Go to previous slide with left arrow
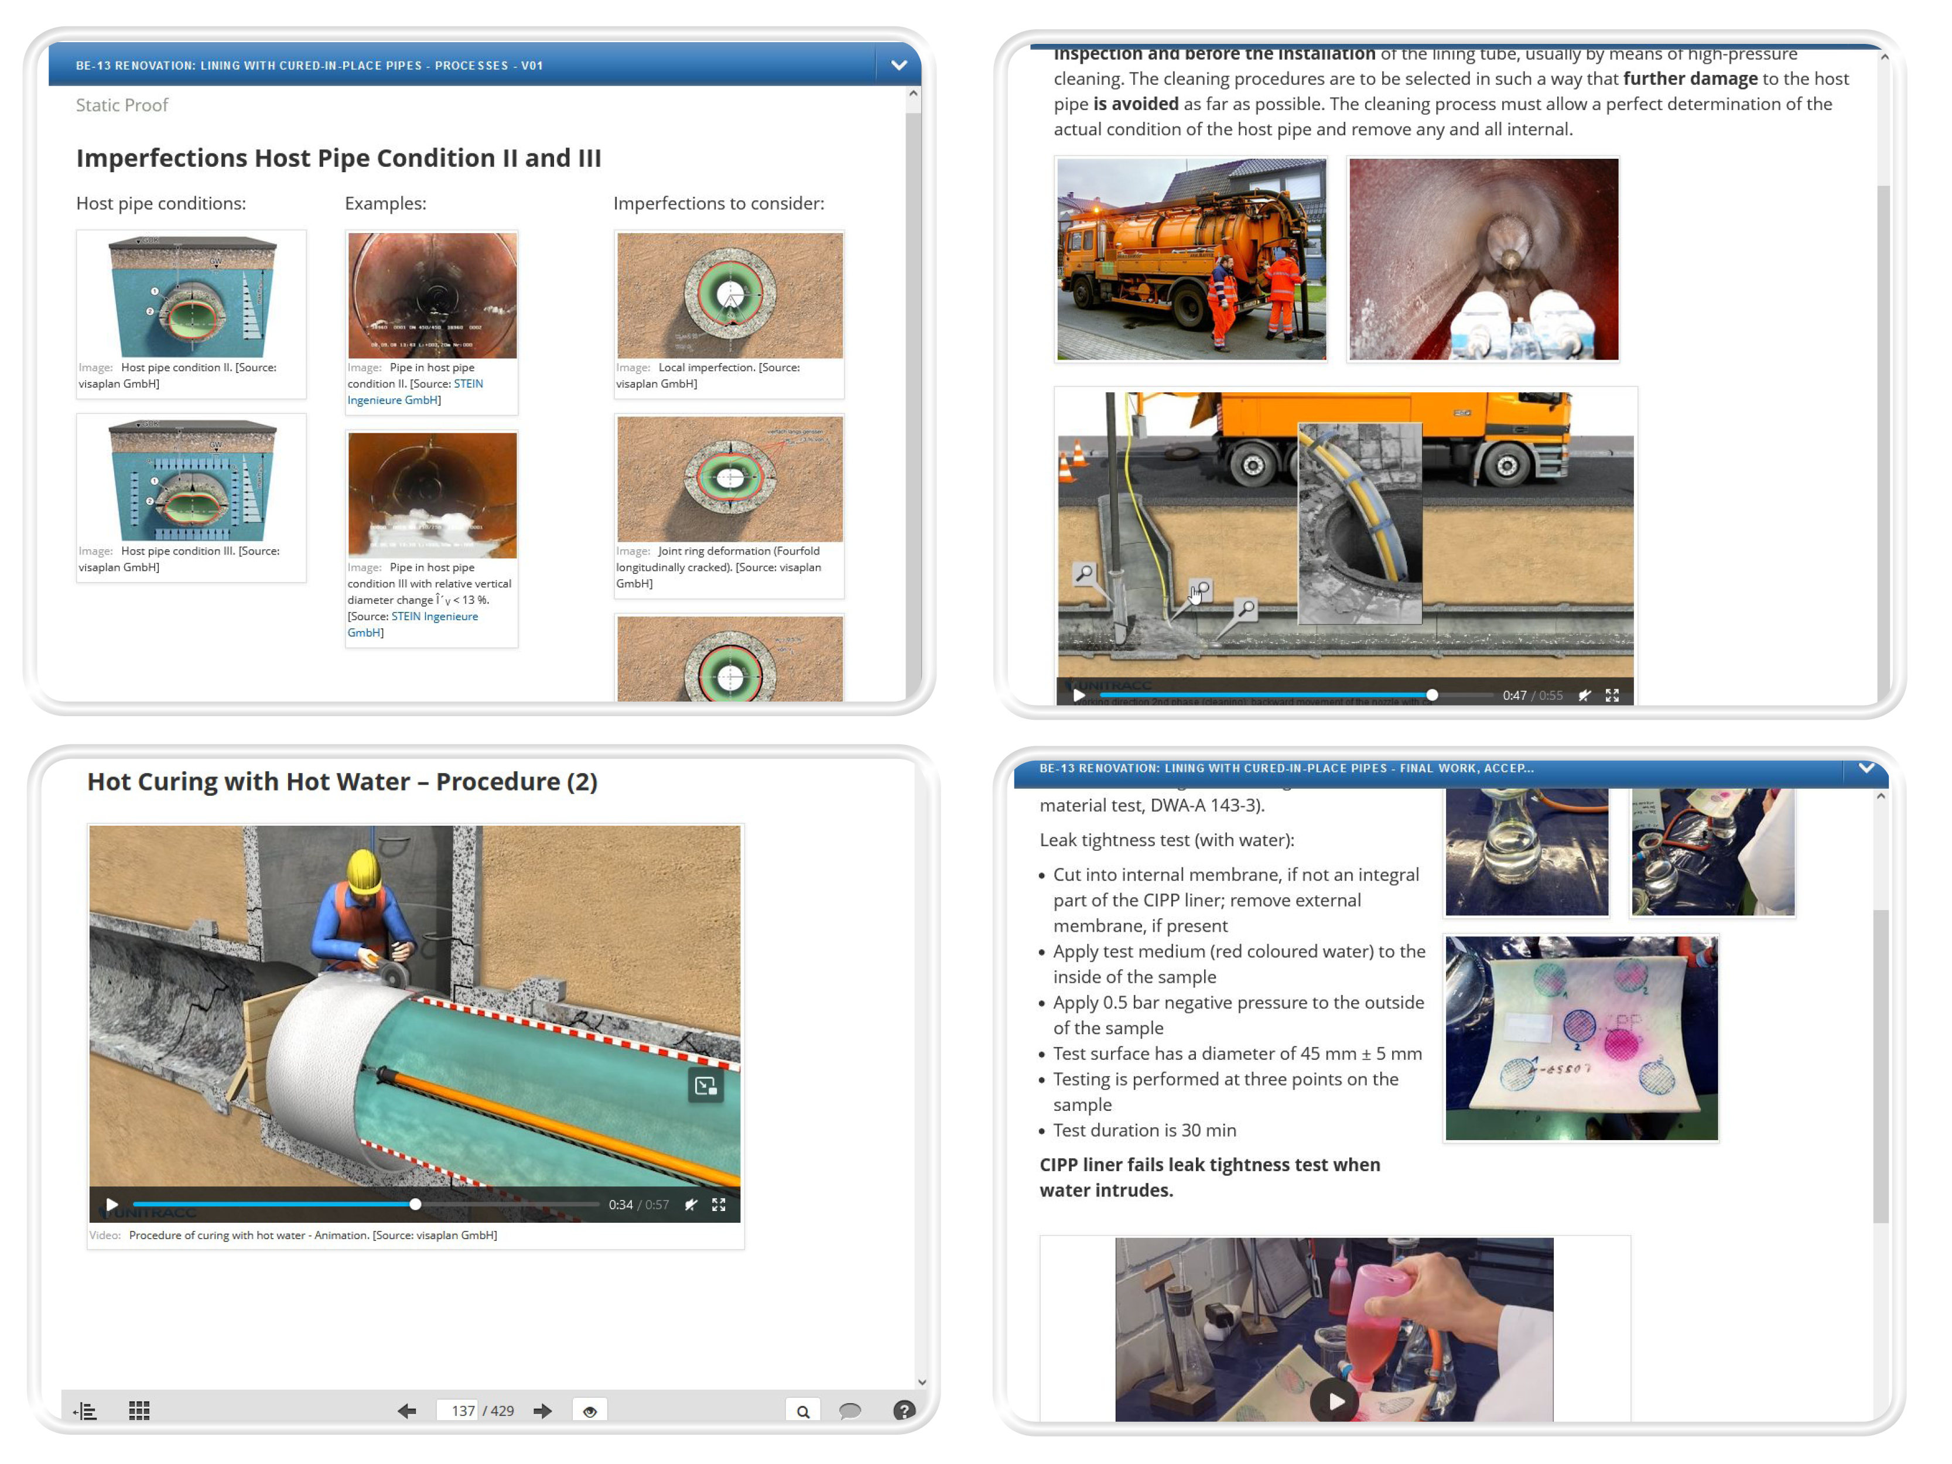 [x=407, y=1410]
